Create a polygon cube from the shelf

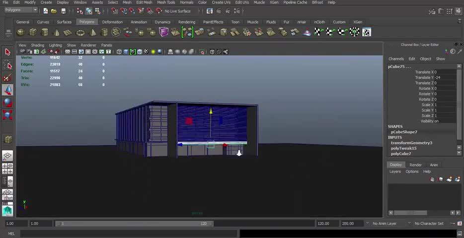coord(33,32)
